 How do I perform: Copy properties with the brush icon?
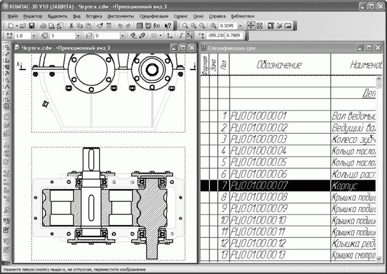click(100, 25)
